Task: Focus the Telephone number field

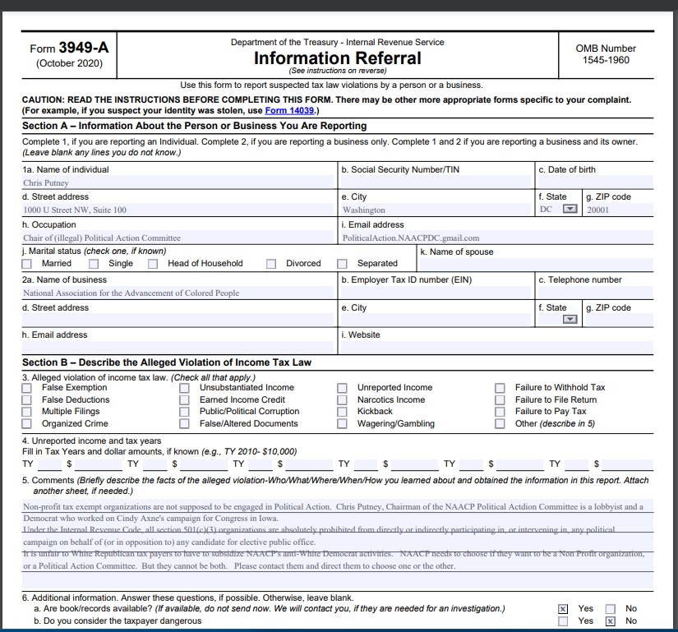Action: [596, 293]
